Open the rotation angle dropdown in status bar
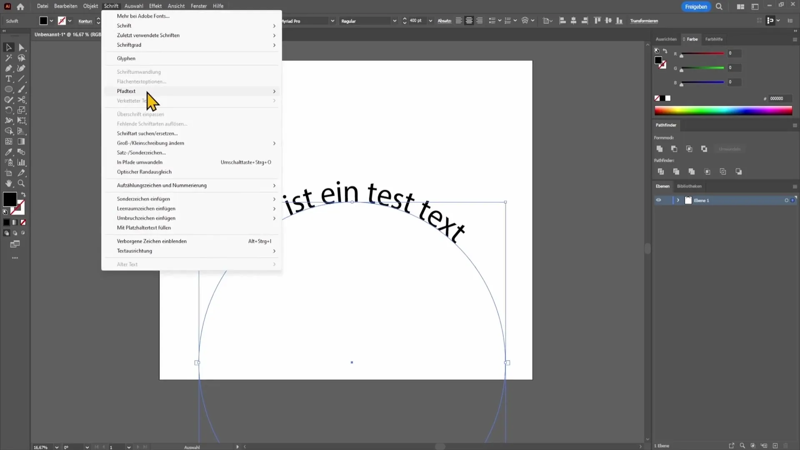Screen dimensions: 800x450 coord(87,447)
